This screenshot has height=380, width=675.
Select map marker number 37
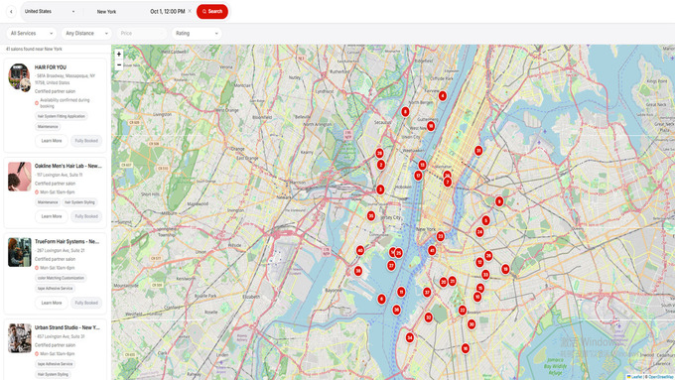point(427,293)
